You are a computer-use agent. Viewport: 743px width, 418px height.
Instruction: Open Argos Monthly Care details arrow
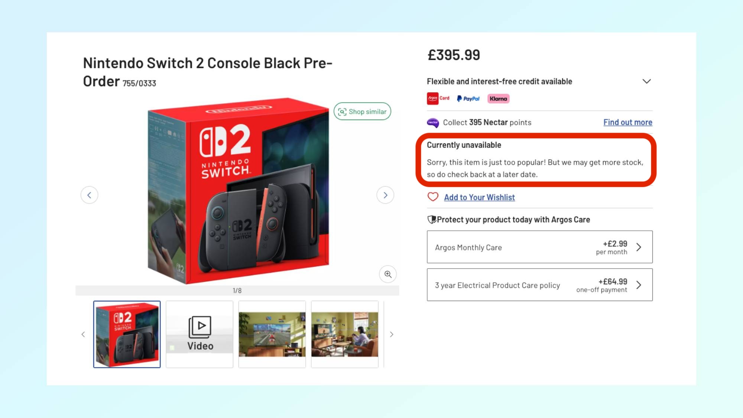pyautogui.click(x=639, y=247)
